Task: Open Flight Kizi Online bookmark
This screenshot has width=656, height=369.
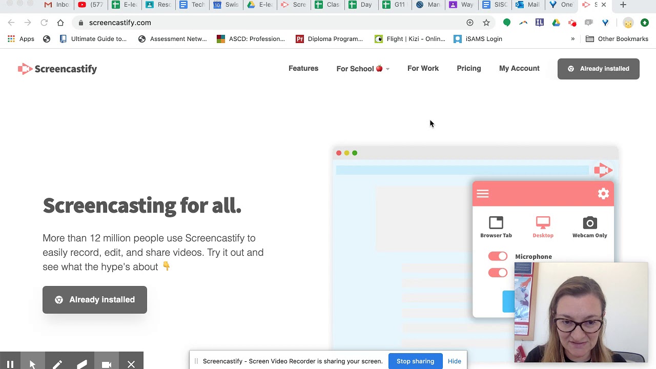Action: tap(409, 39)
